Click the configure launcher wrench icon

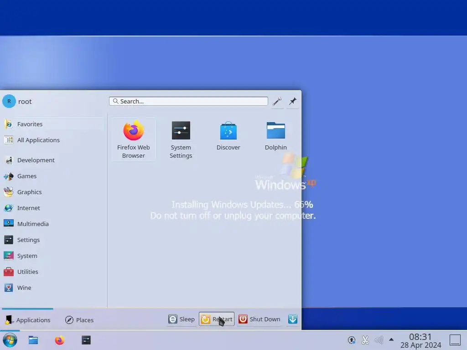click(277, 102)
